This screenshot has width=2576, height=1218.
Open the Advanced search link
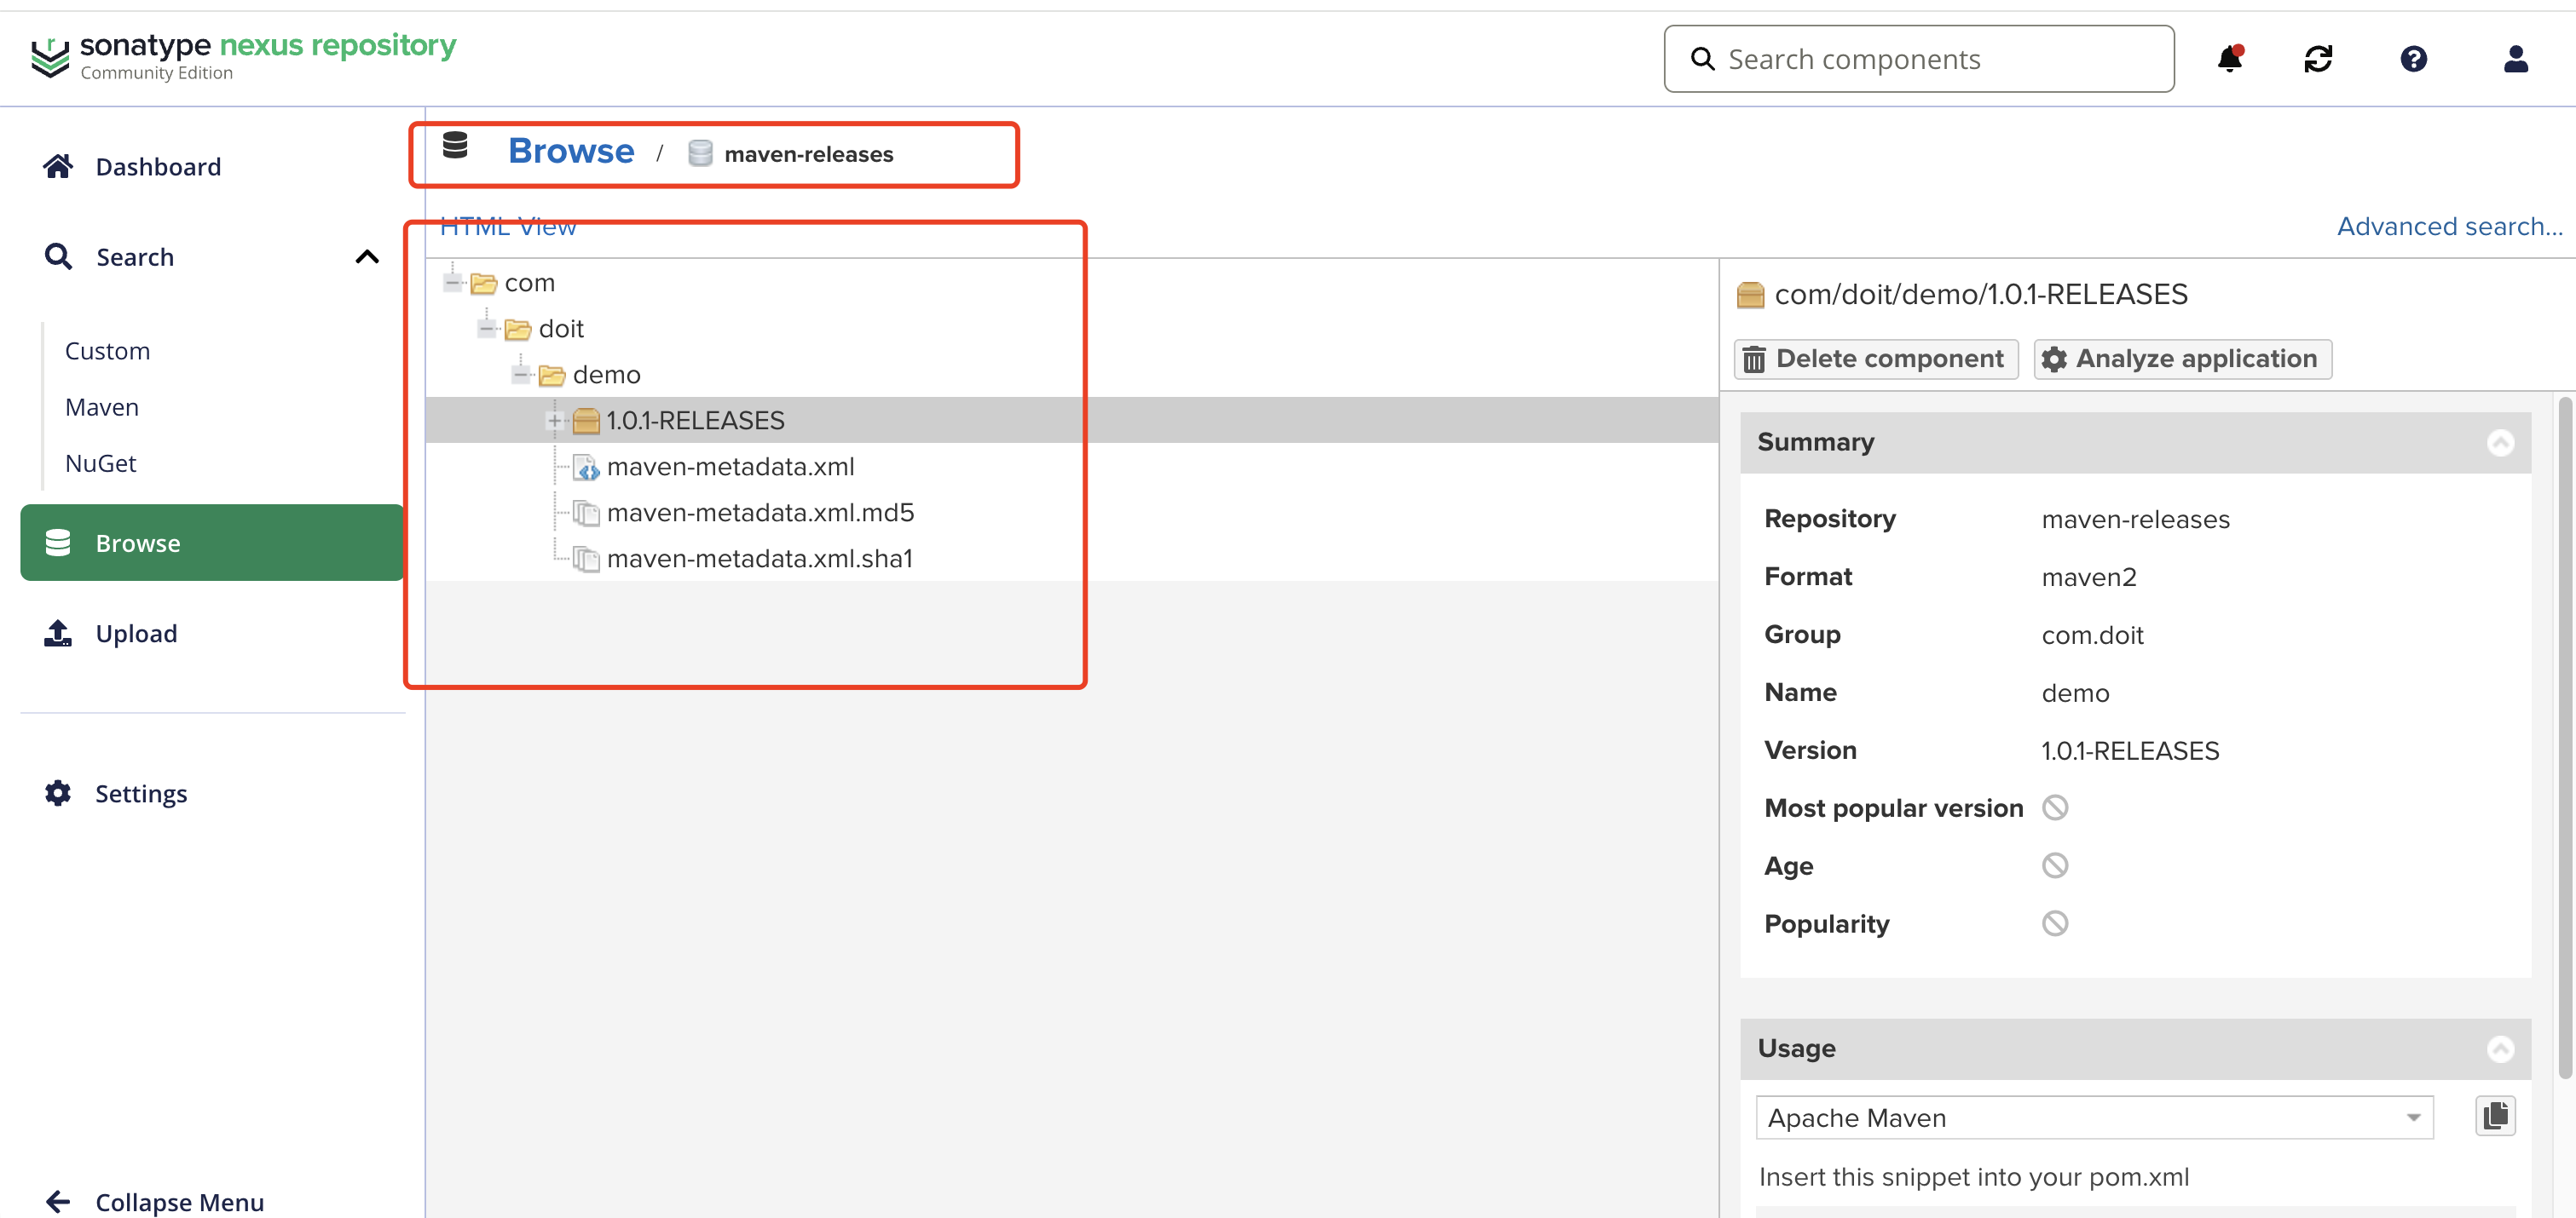tap(2448, 227)
